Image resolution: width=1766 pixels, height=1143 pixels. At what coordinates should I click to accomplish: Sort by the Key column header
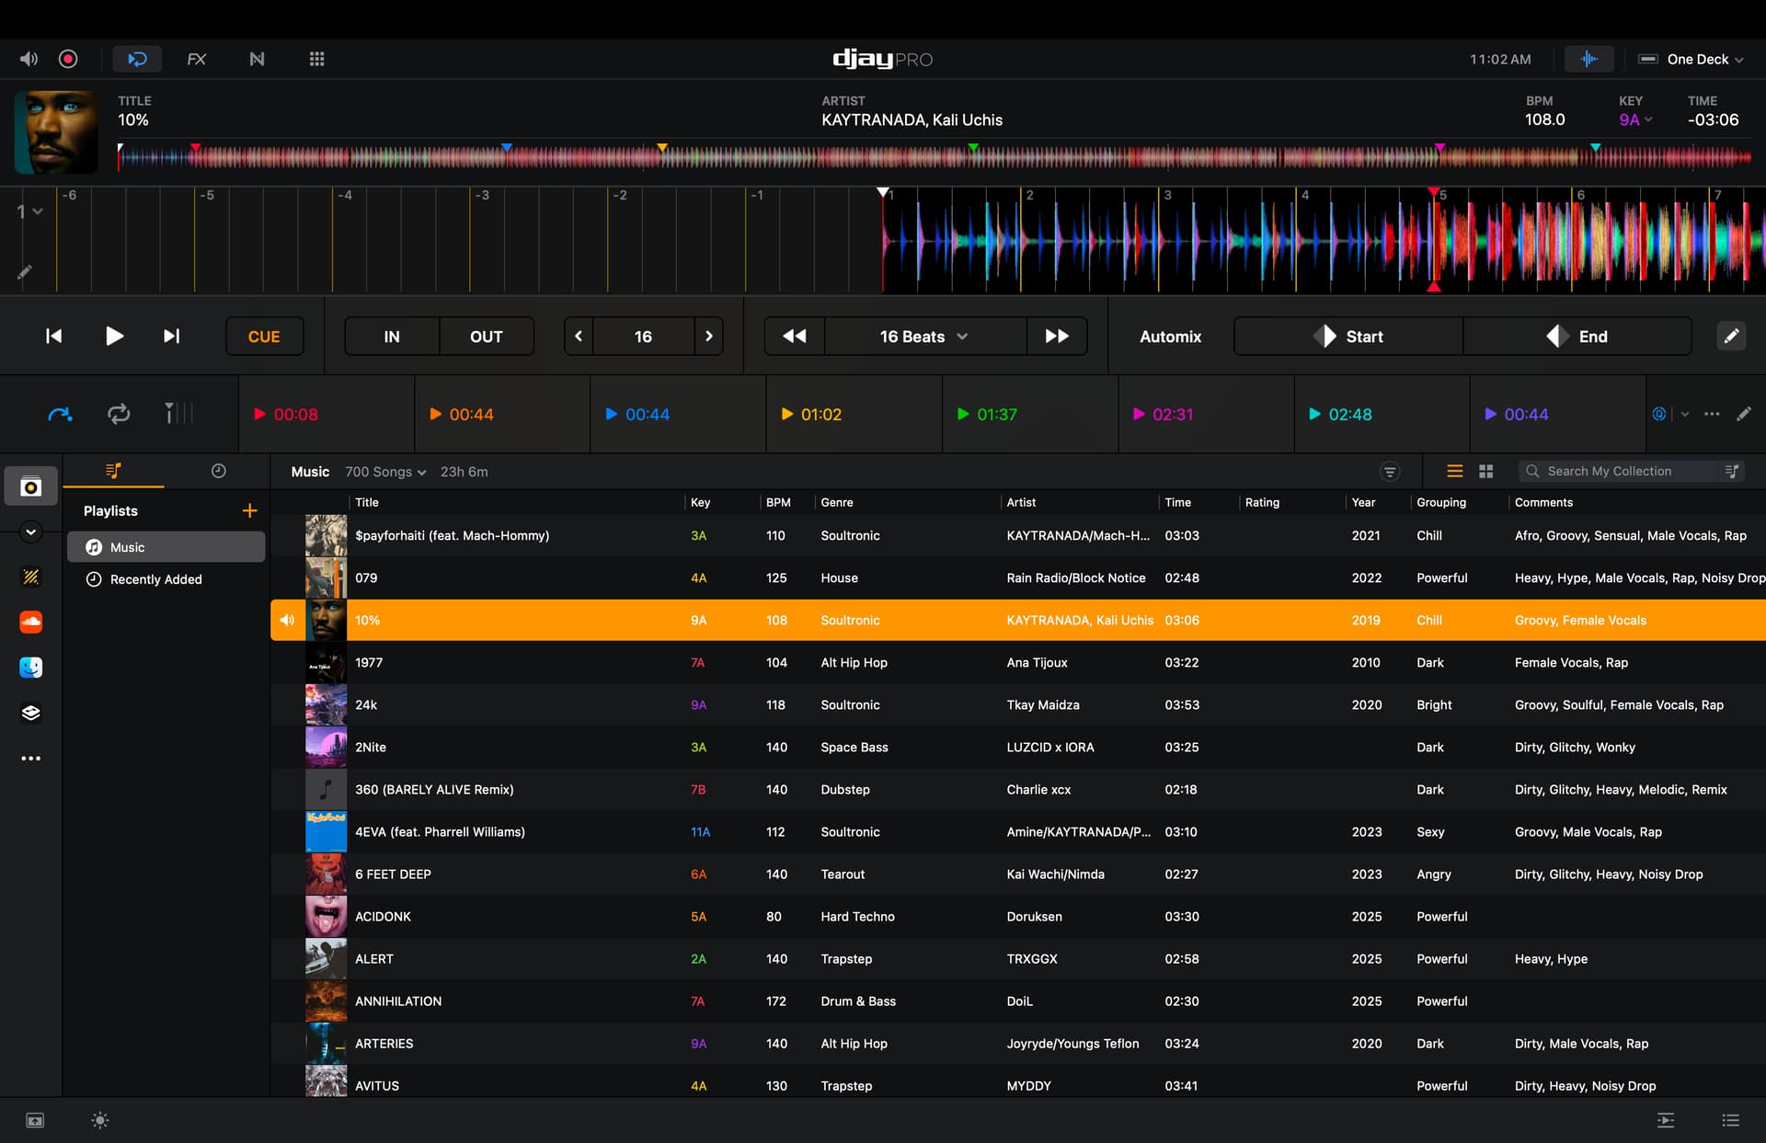point(700,502)
